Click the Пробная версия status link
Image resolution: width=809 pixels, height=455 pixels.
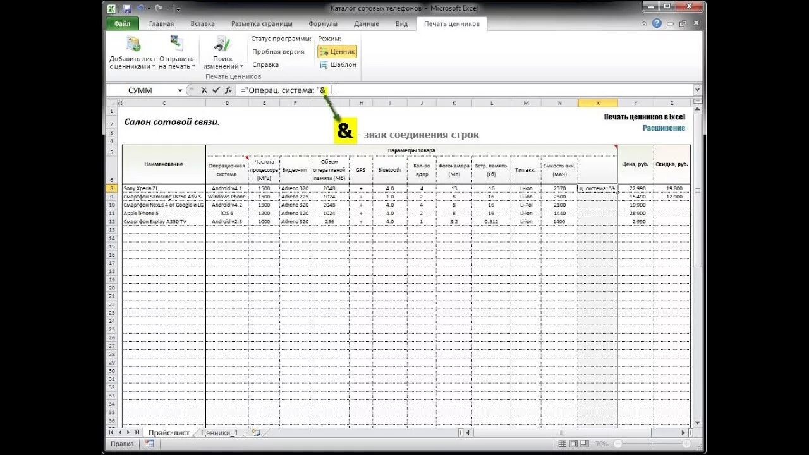[x=278, y=52]
